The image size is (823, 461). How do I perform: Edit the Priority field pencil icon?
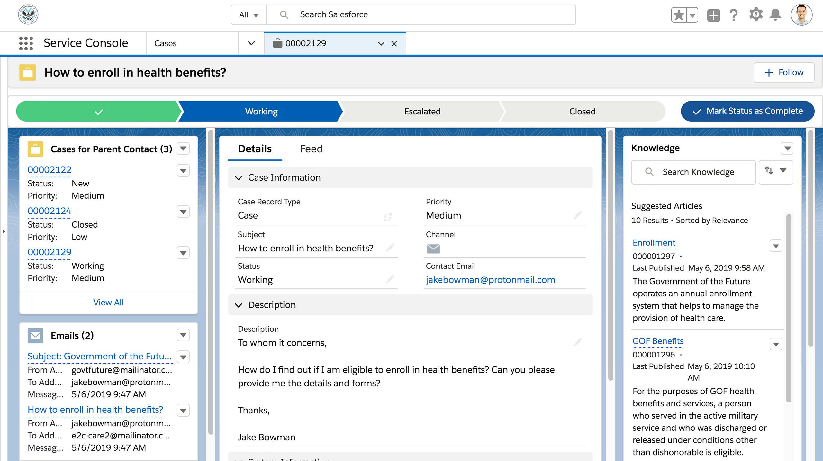click(x=578, y=215)
